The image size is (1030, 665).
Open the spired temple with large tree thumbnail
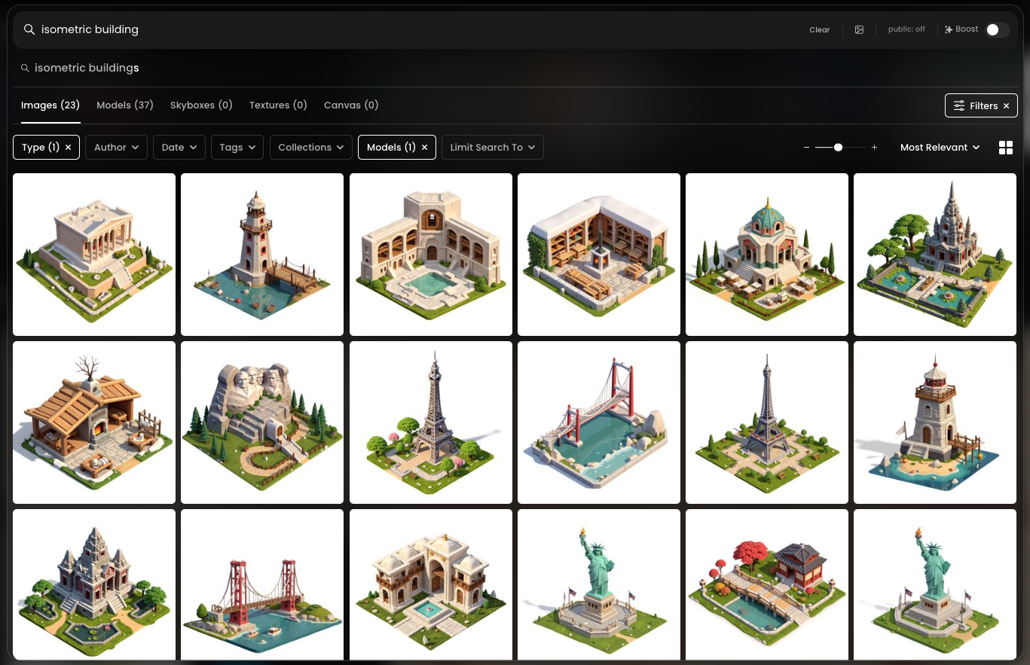pos(935,255)
